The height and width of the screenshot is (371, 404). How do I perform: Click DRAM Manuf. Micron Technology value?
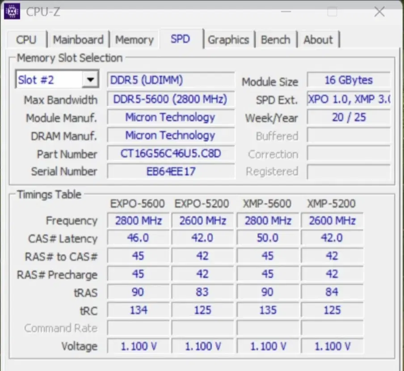[171, 135]
